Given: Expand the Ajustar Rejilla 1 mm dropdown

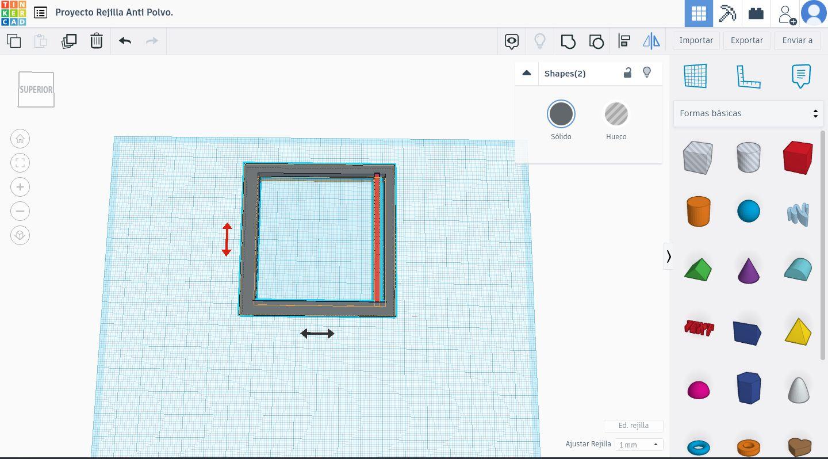Looking at the screenshot, I should (x=638, y=445).
